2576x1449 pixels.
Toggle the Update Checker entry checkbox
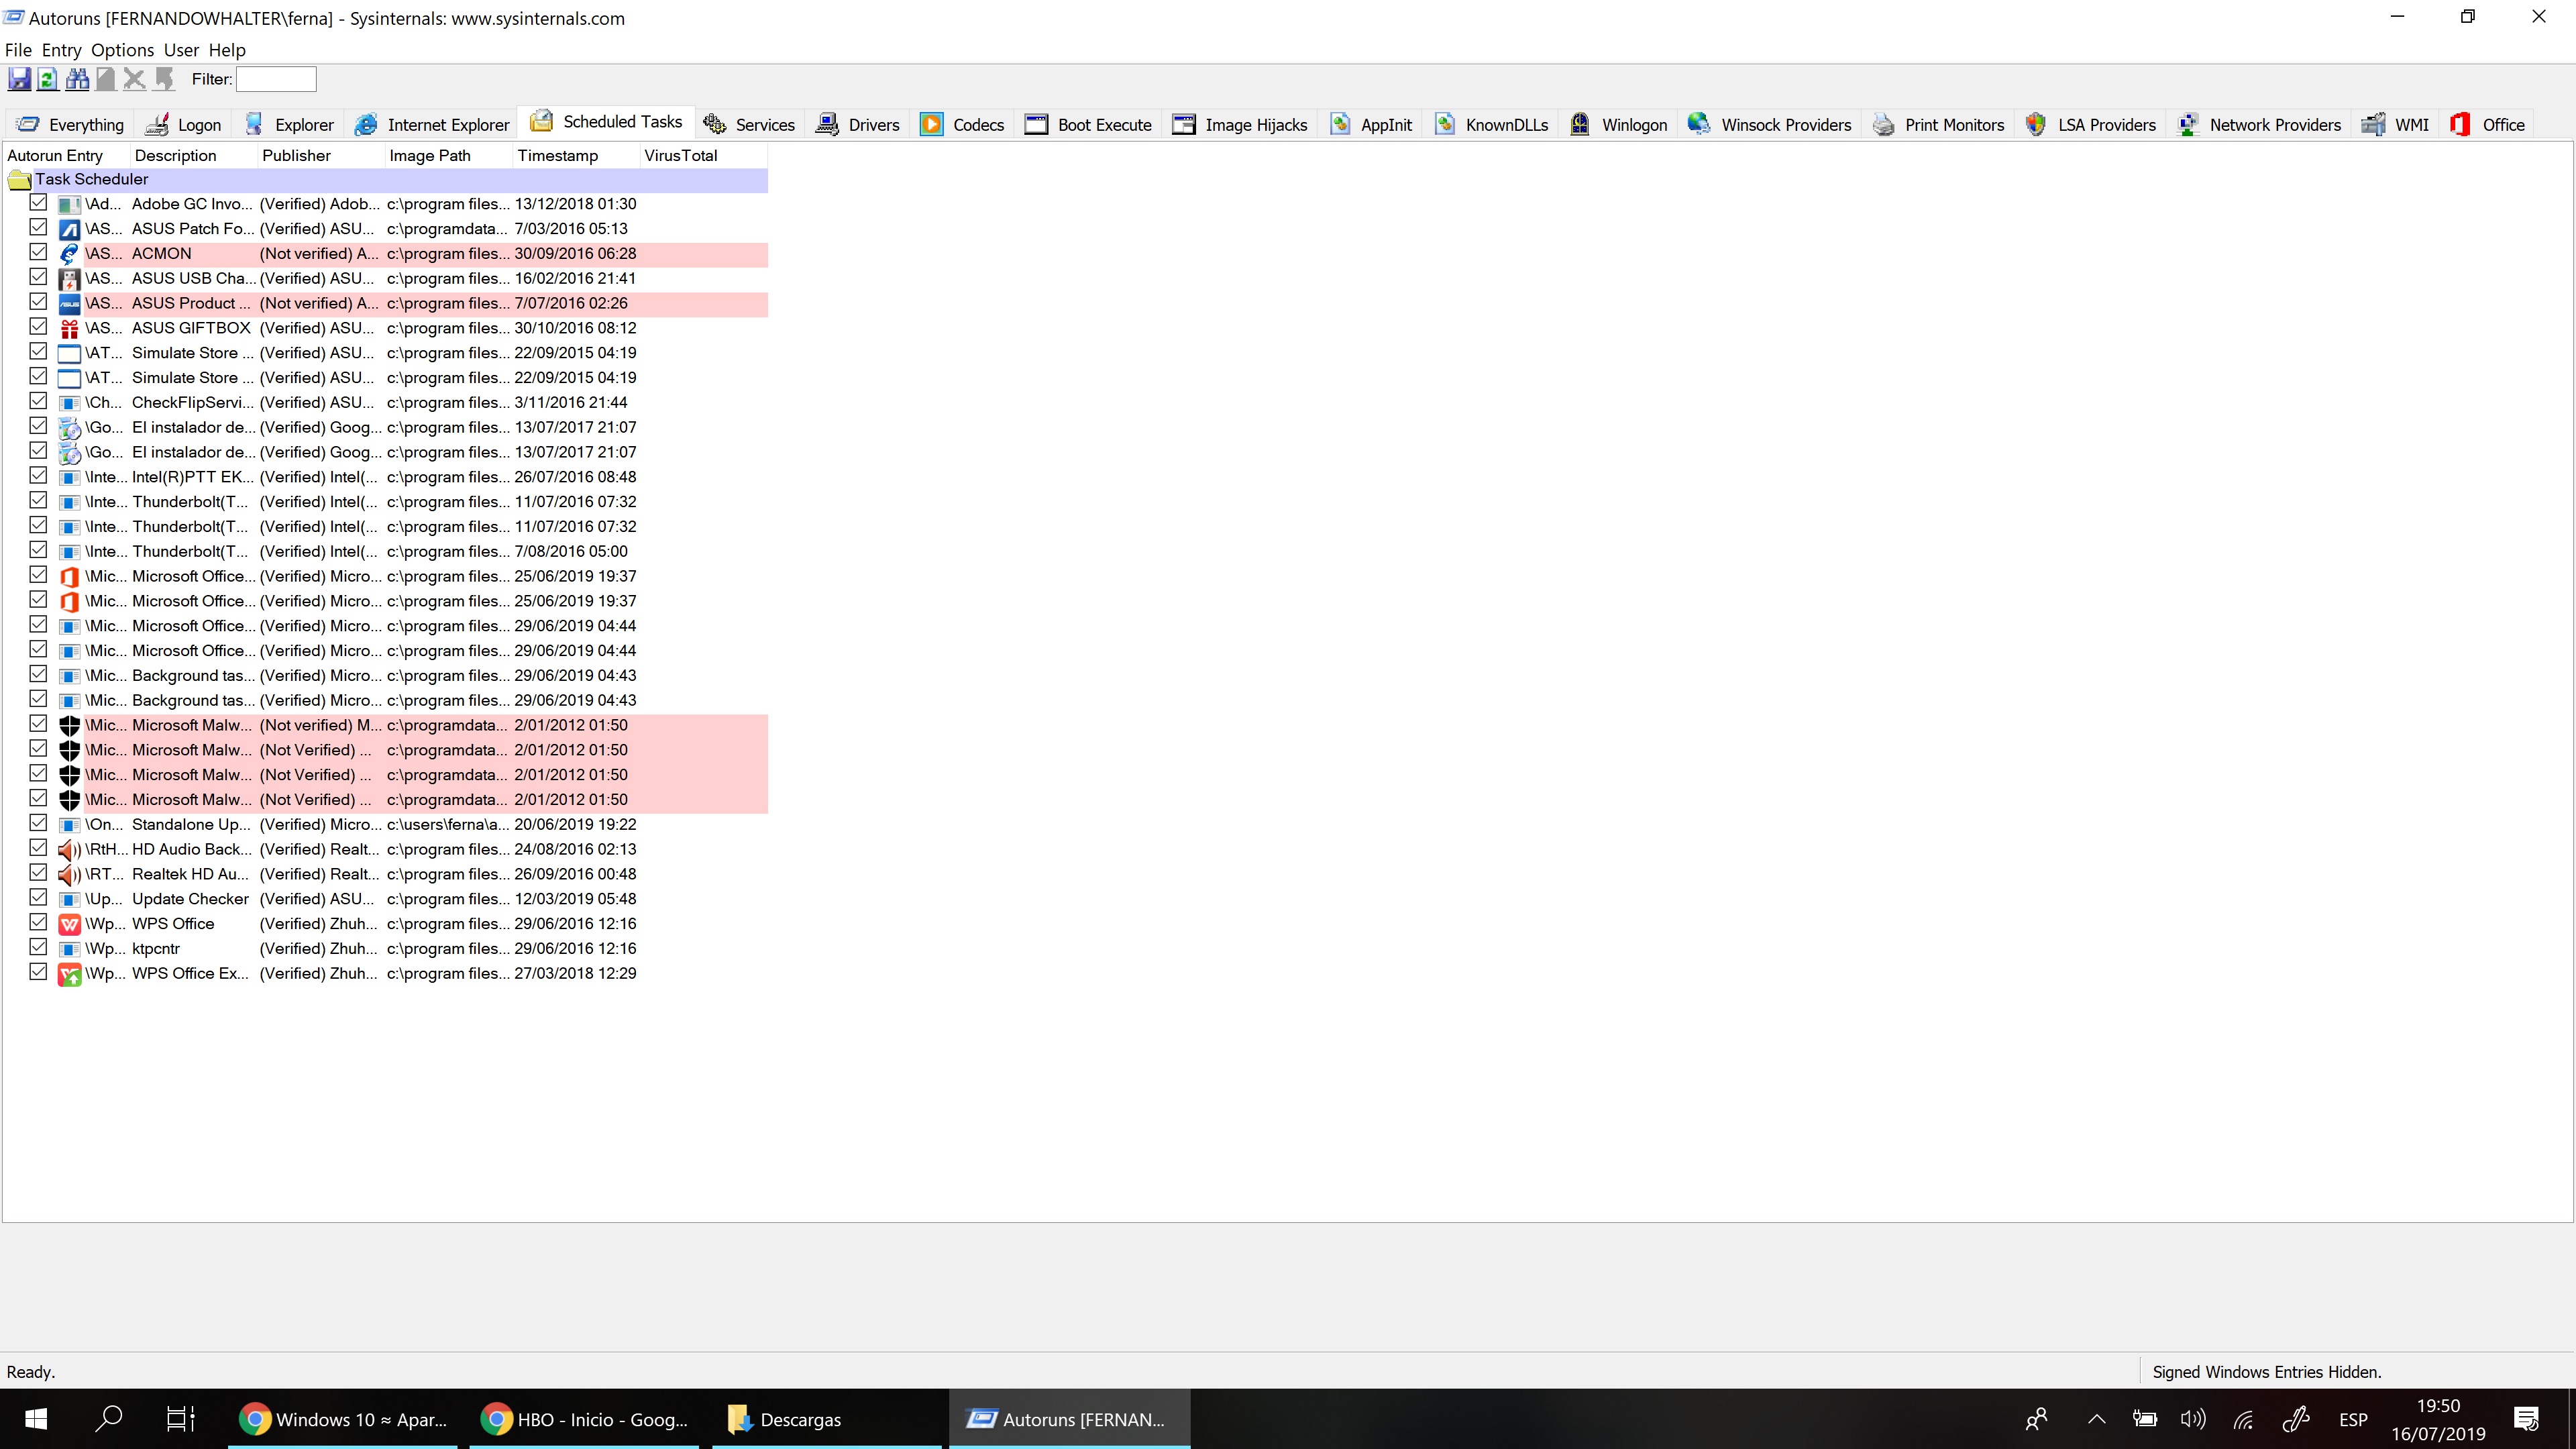pos(38,898)
